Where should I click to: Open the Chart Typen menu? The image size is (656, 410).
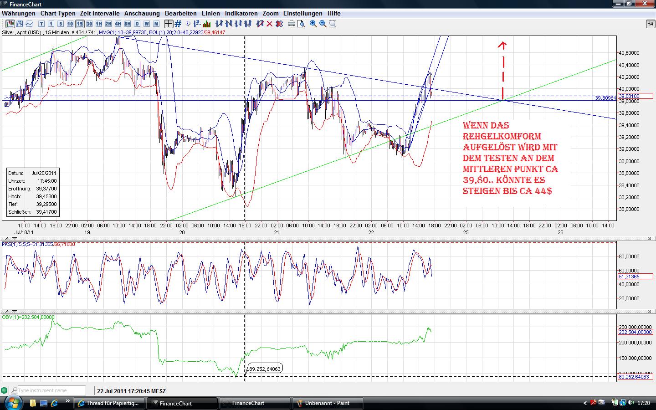(58, 14)
